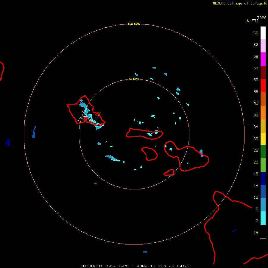Click the '62' legend value
268x268 pixels.
pos(256,44)
